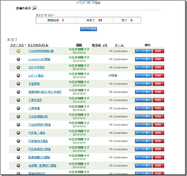Click タスクの要求 for the 内定者研修の実施 row
Viewport: 187px width, 176px height.
pos(143,149)
